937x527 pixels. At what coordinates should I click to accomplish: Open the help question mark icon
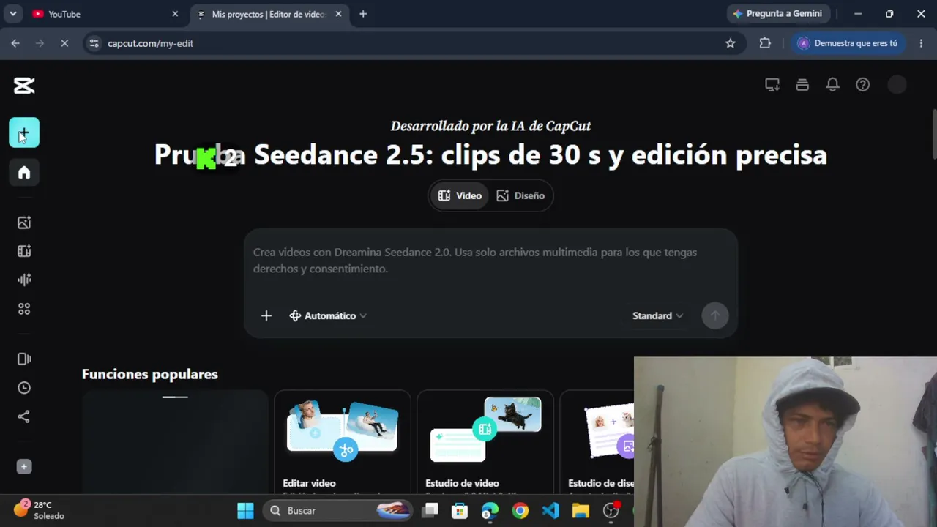point(863,85)
